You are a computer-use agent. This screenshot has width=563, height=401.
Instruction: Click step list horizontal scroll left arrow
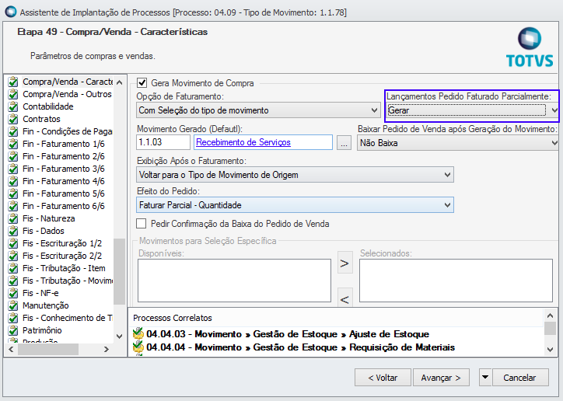[x=11, y=350]
